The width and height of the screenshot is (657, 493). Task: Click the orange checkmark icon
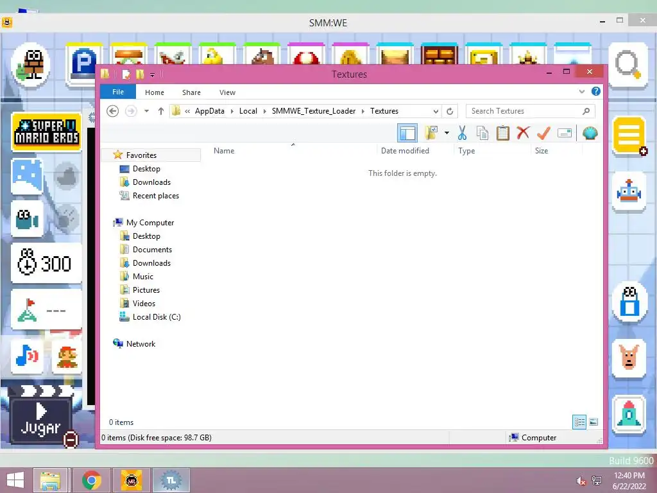(543, 134)
